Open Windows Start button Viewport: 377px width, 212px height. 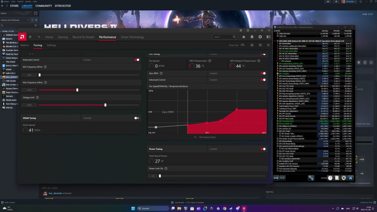[x=133, y=208]
